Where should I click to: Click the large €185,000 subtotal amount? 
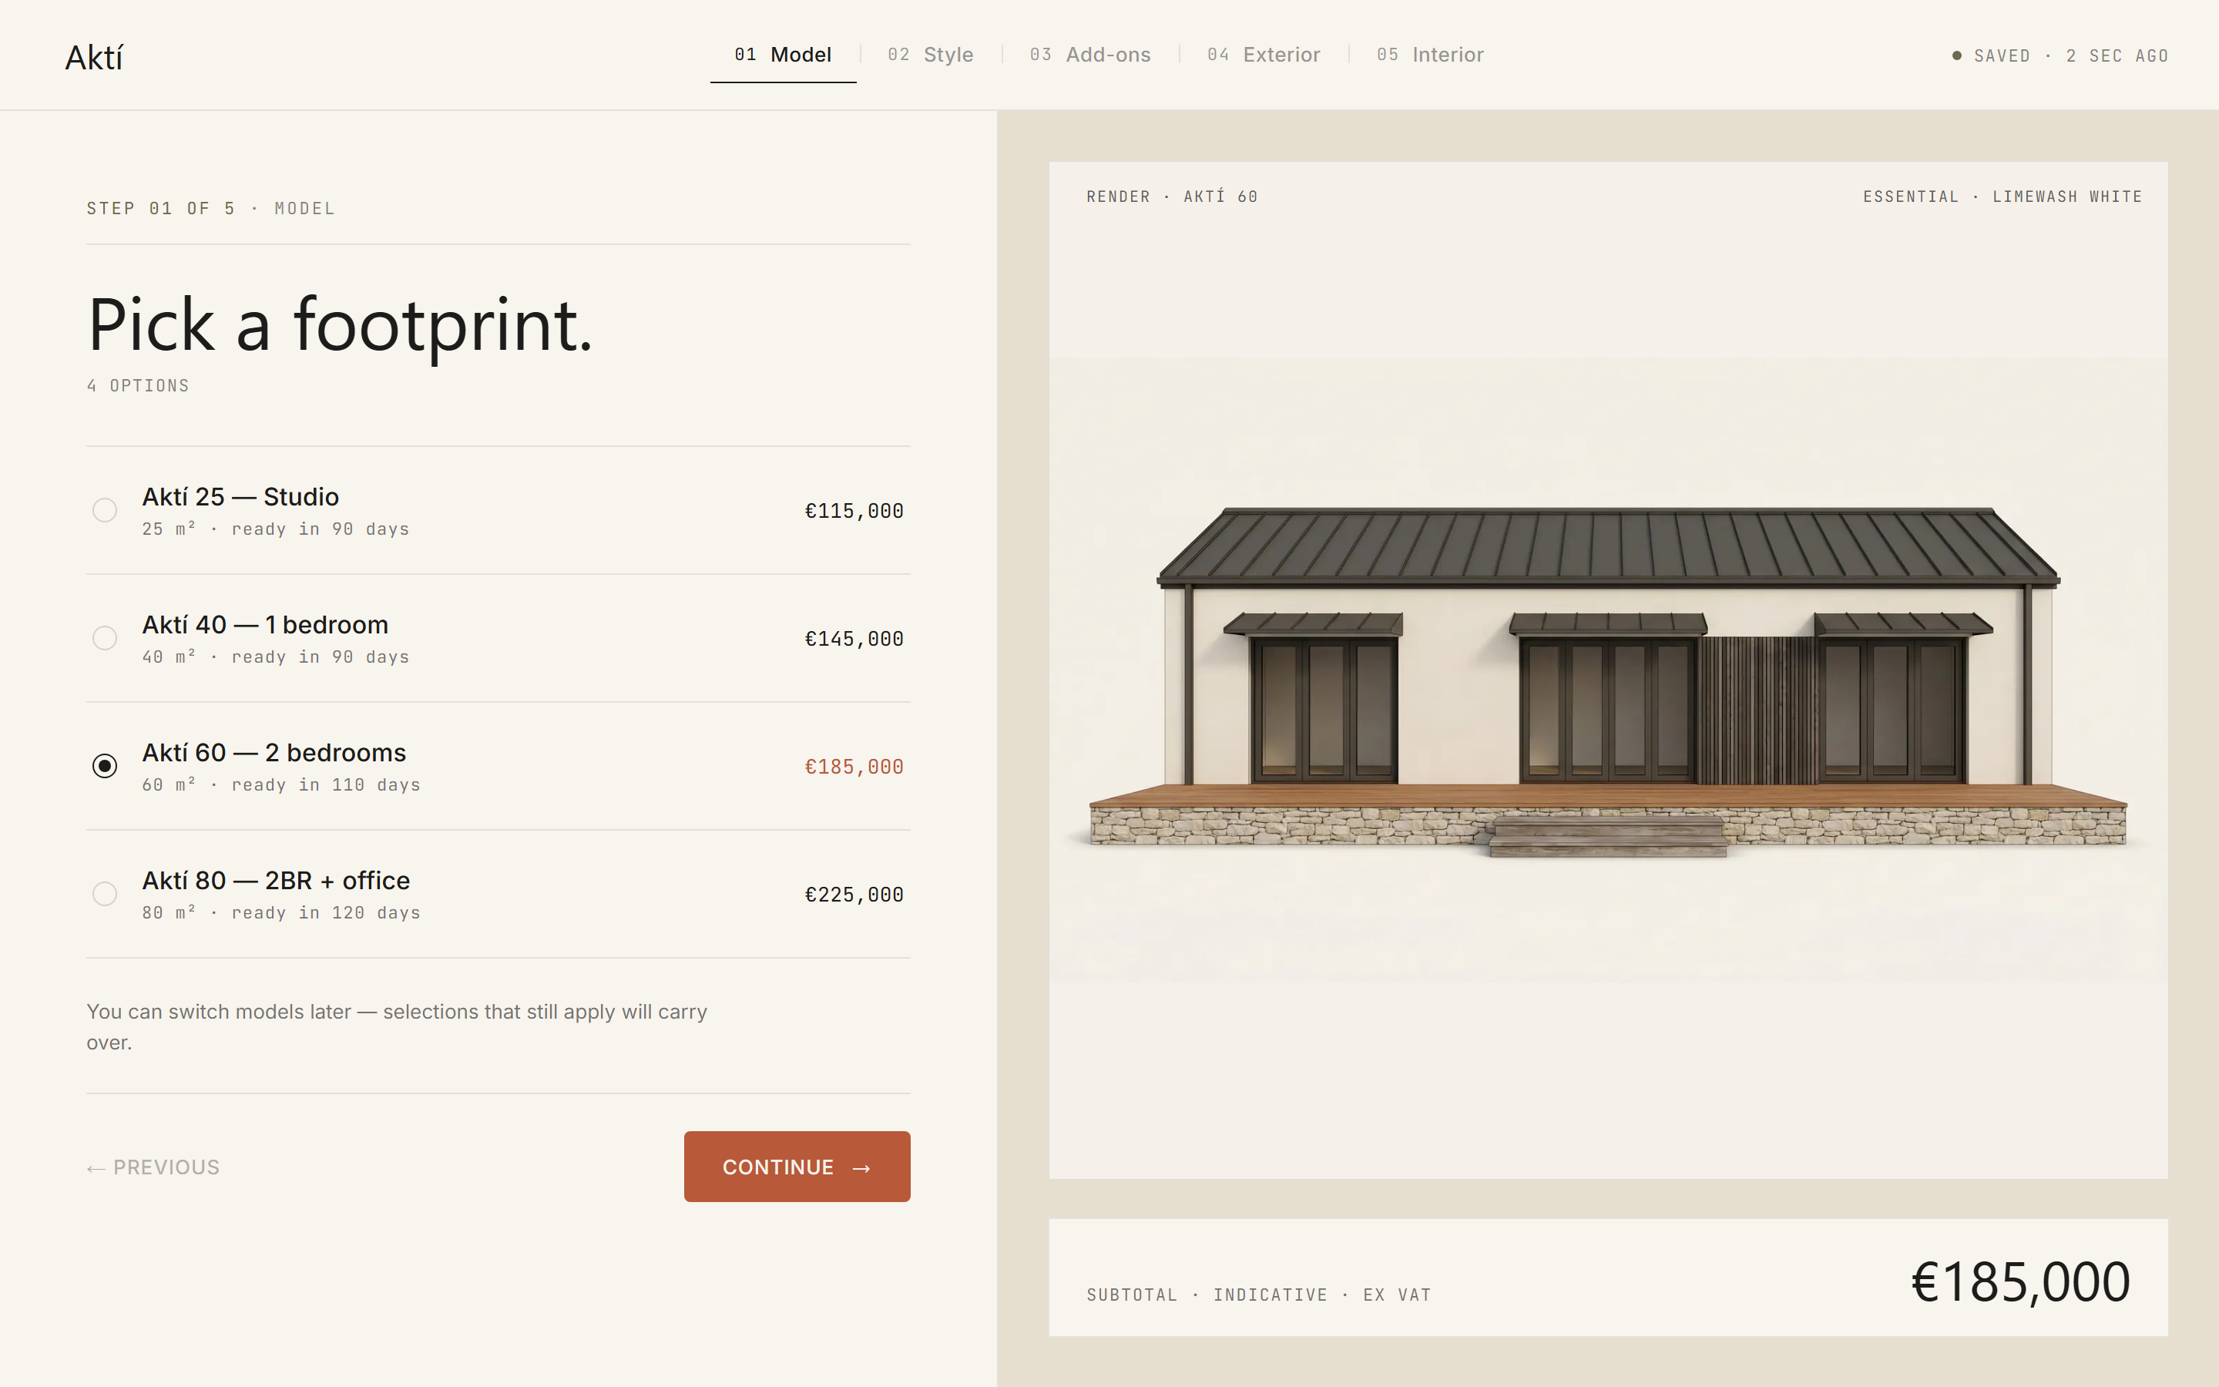[2020, 1281]
